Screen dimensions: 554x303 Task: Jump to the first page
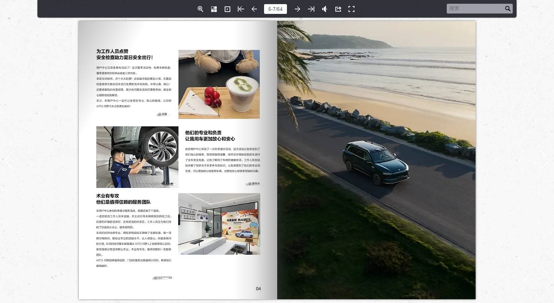pos(241,9)
